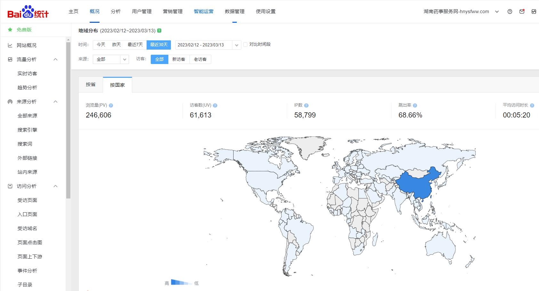Click the green star free-version icon
The width and height of the screenshot is (539, 291).
click(10, 30)
